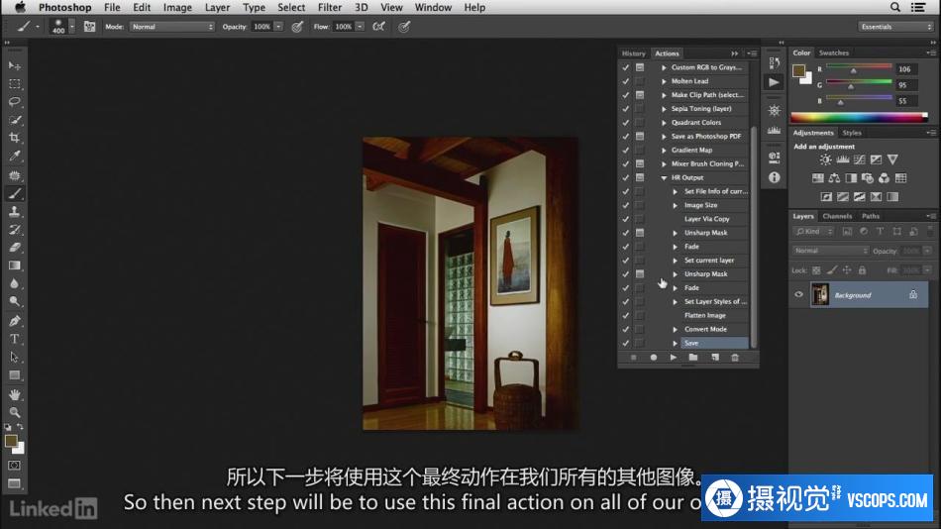This screenshot has height=529, width=941.
Task: Expand the Set current layer step
Action: (x=676, y=261)
